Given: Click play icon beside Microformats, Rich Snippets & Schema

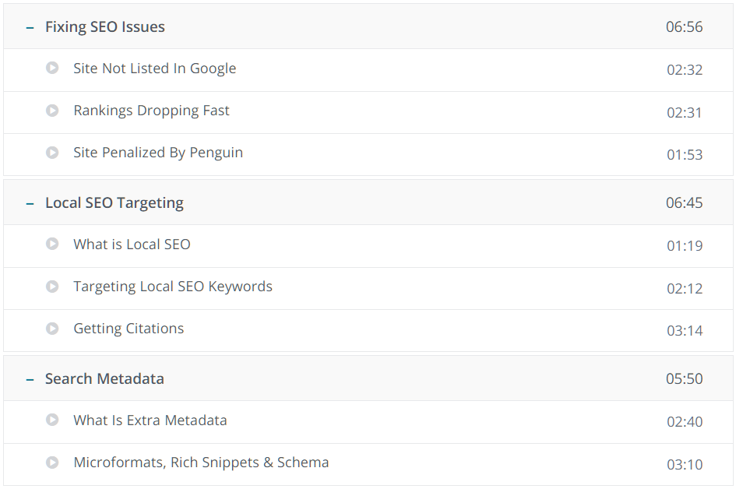Looking at the screenshot, I should pyautogui.click(x=52, y=463).
